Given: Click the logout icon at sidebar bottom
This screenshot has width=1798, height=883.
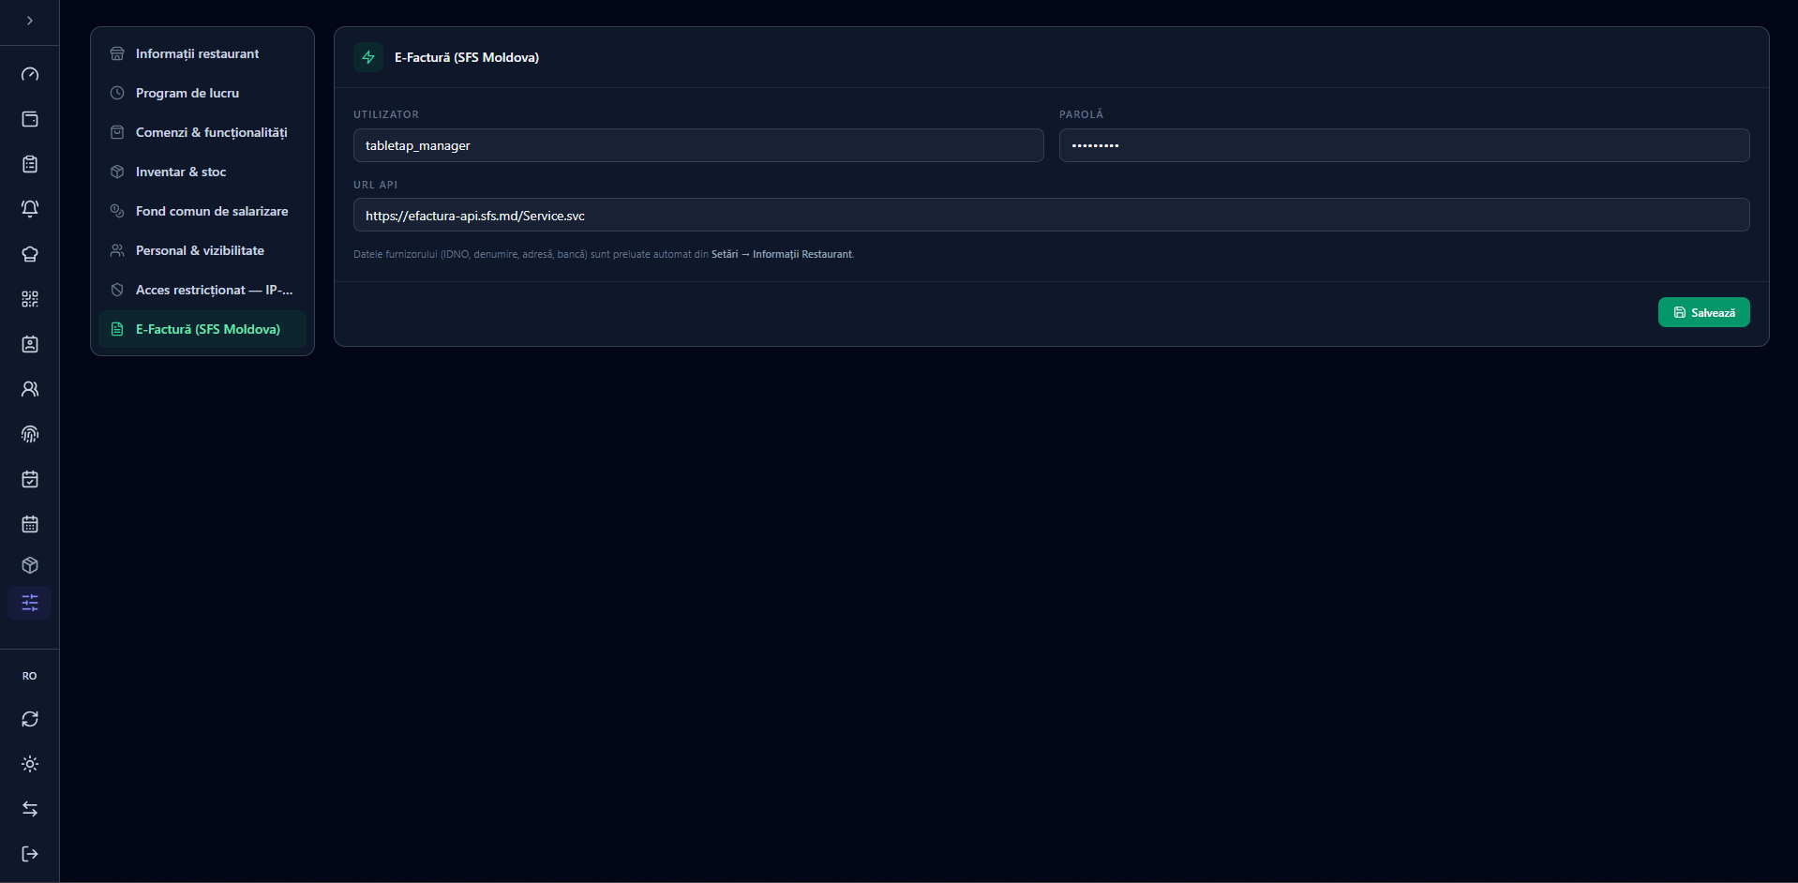Looking at the screenshot, I should pos(30,854).
